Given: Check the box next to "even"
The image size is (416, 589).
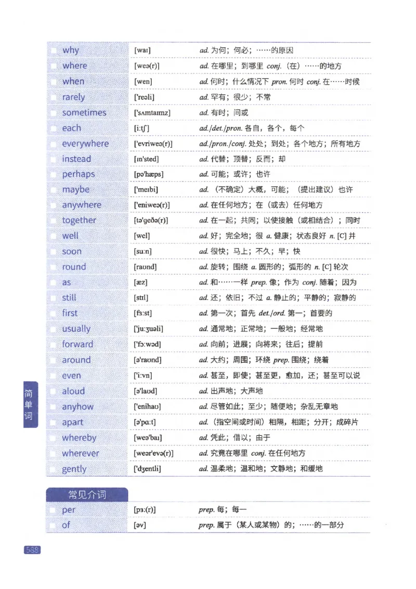Looking at the screenshot, I should [x=54, y=376].
